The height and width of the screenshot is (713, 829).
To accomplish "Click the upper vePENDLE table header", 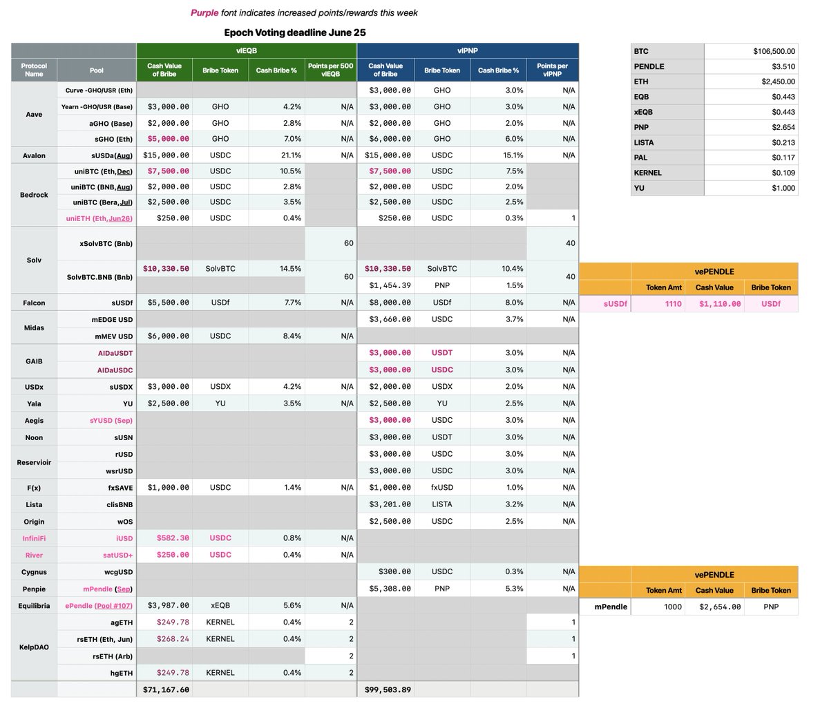I will pos(714,271).
